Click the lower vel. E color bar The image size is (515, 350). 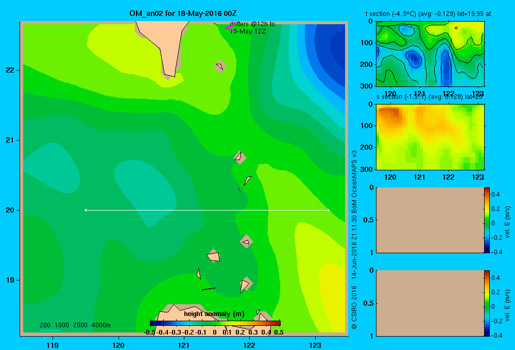tap(487, 303)
